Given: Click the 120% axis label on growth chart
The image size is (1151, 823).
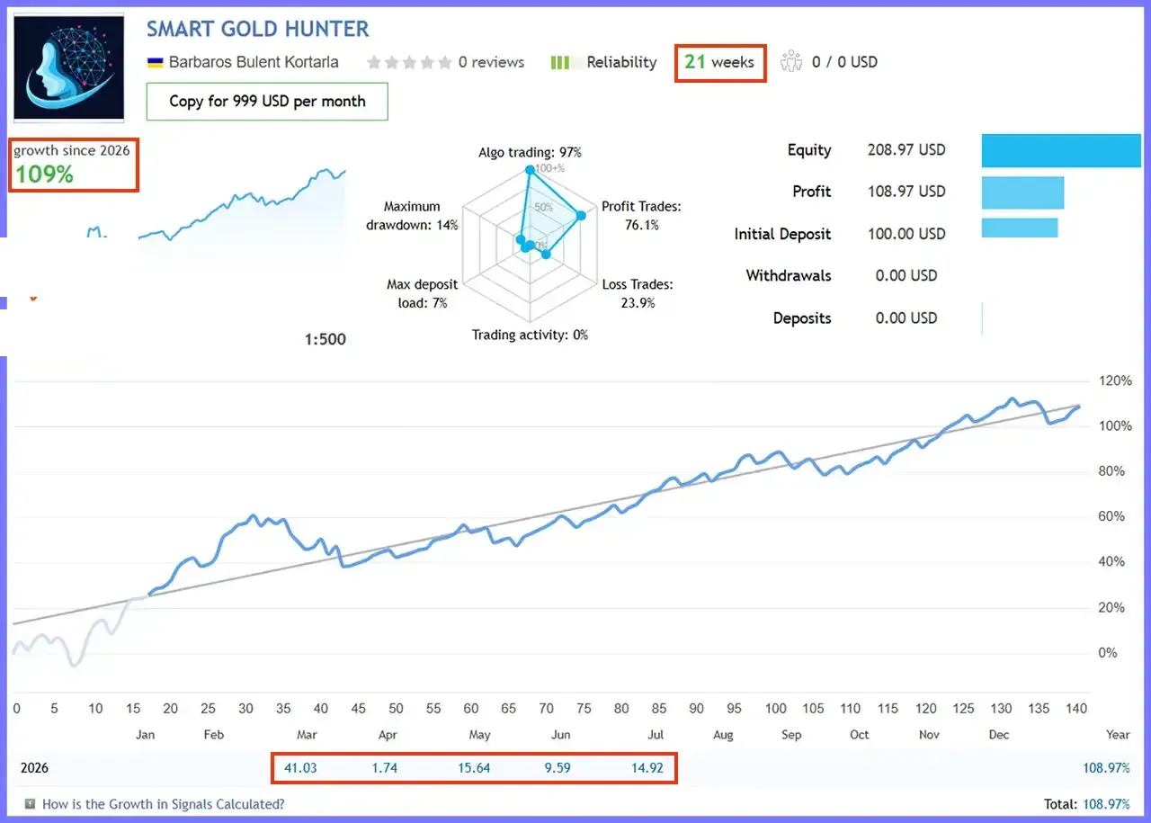Looking at the screenshot, I should coord(1115,381).
